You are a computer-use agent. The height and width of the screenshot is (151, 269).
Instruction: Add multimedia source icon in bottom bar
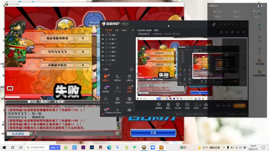(x=187, y=106)
